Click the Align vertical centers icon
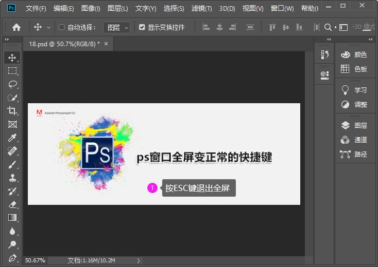Image resolution: width=378 pixels, height=267 pixels. 286,27
